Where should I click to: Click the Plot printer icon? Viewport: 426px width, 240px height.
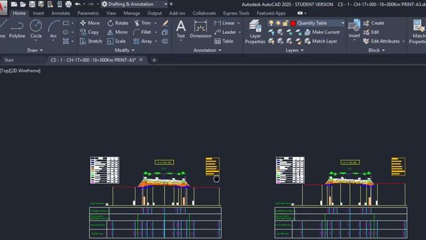(68, 4)
